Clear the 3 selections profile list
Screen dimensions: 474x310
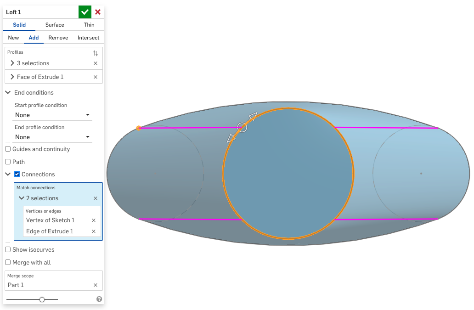click(x=95, y=63)
